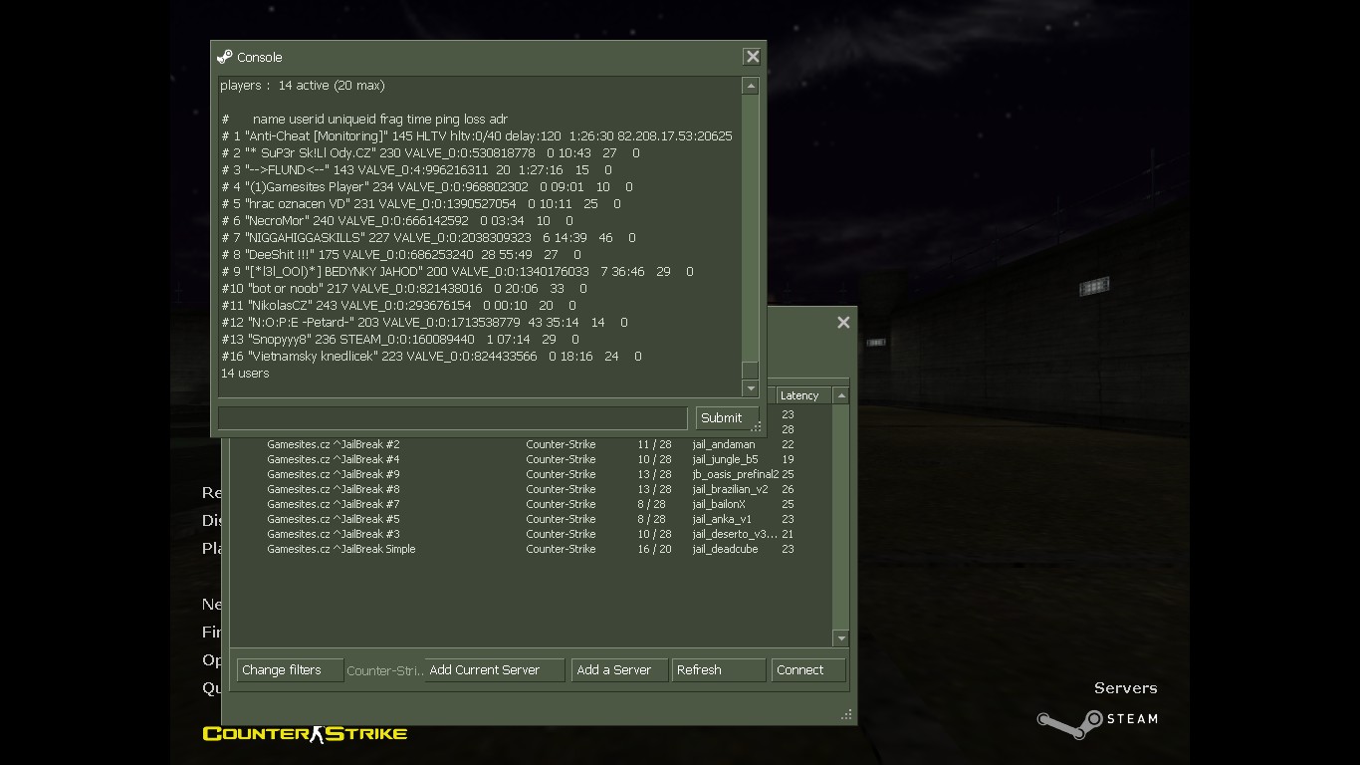Click console line for N:O:P:E -Petard-

point(424,322)
